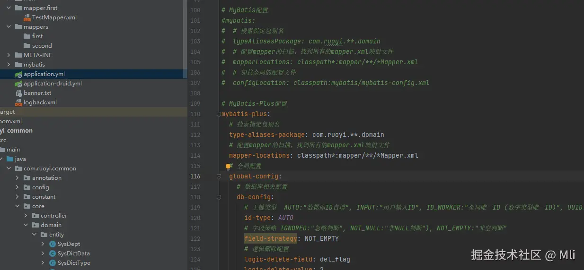Click the 'domain' package icon
This screenshot has width=584, height=270.
click(x=35, y=225)
